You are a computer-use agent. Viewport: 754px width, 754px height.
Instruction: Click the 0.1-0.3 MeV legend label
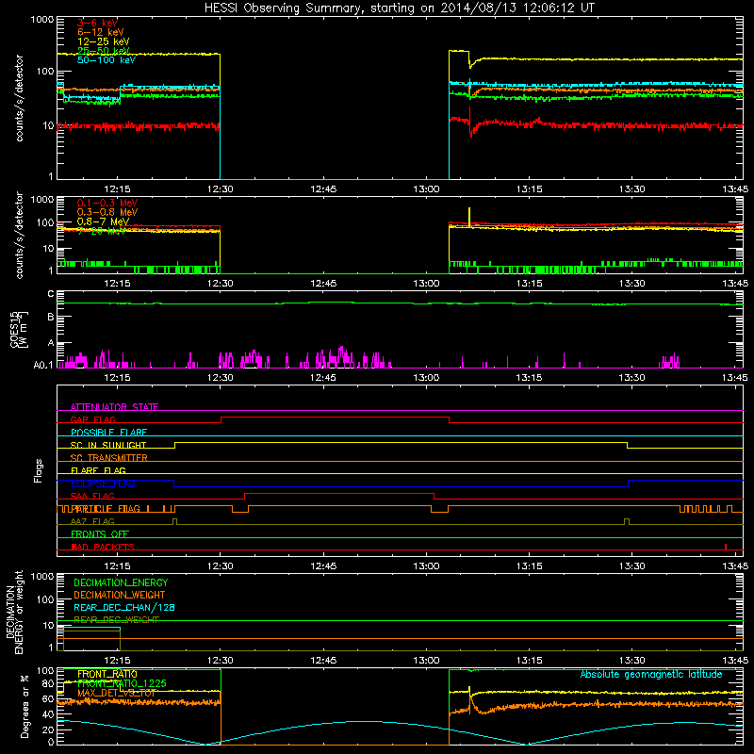[x=107, y=203]
